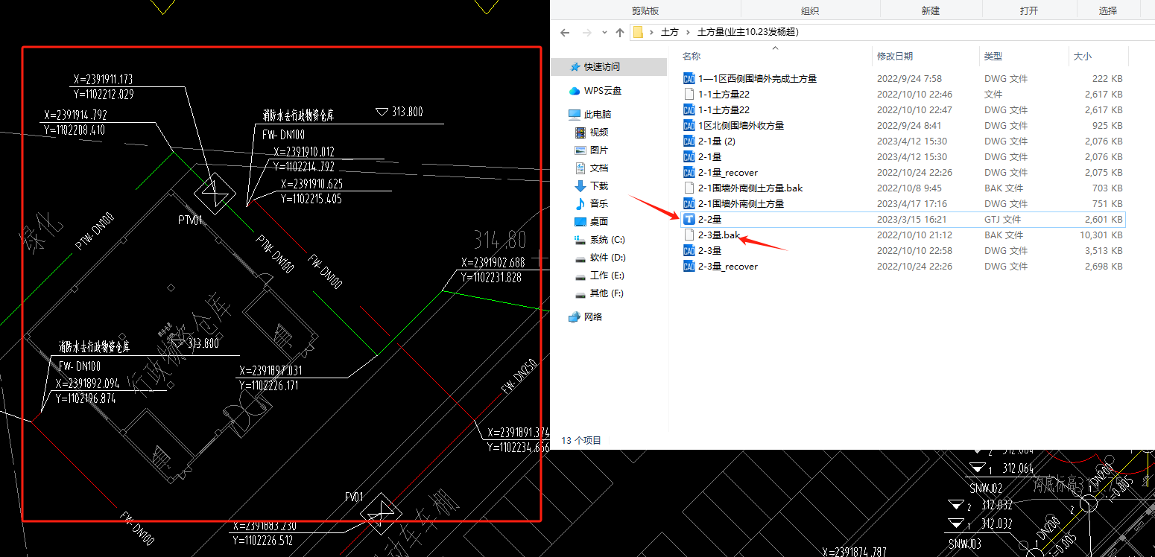The image size is (1155, 557).
Task: Select 土方 in the address breadcrumb
Action: pos(670,32)
